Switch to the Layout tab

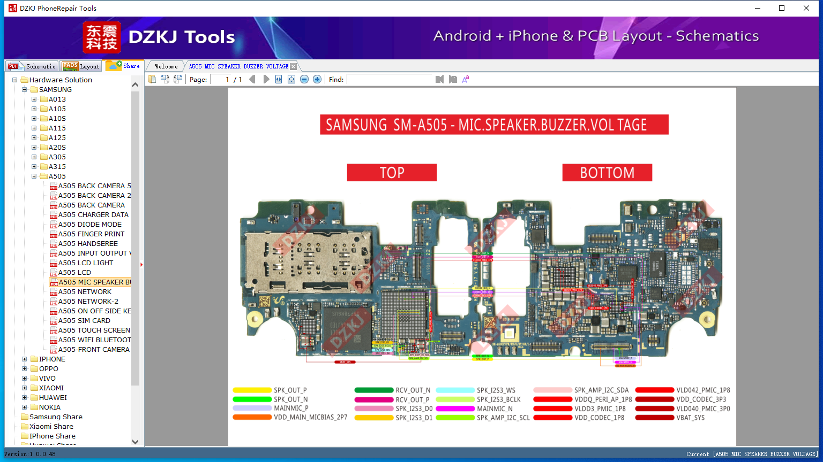coord(81,66)
